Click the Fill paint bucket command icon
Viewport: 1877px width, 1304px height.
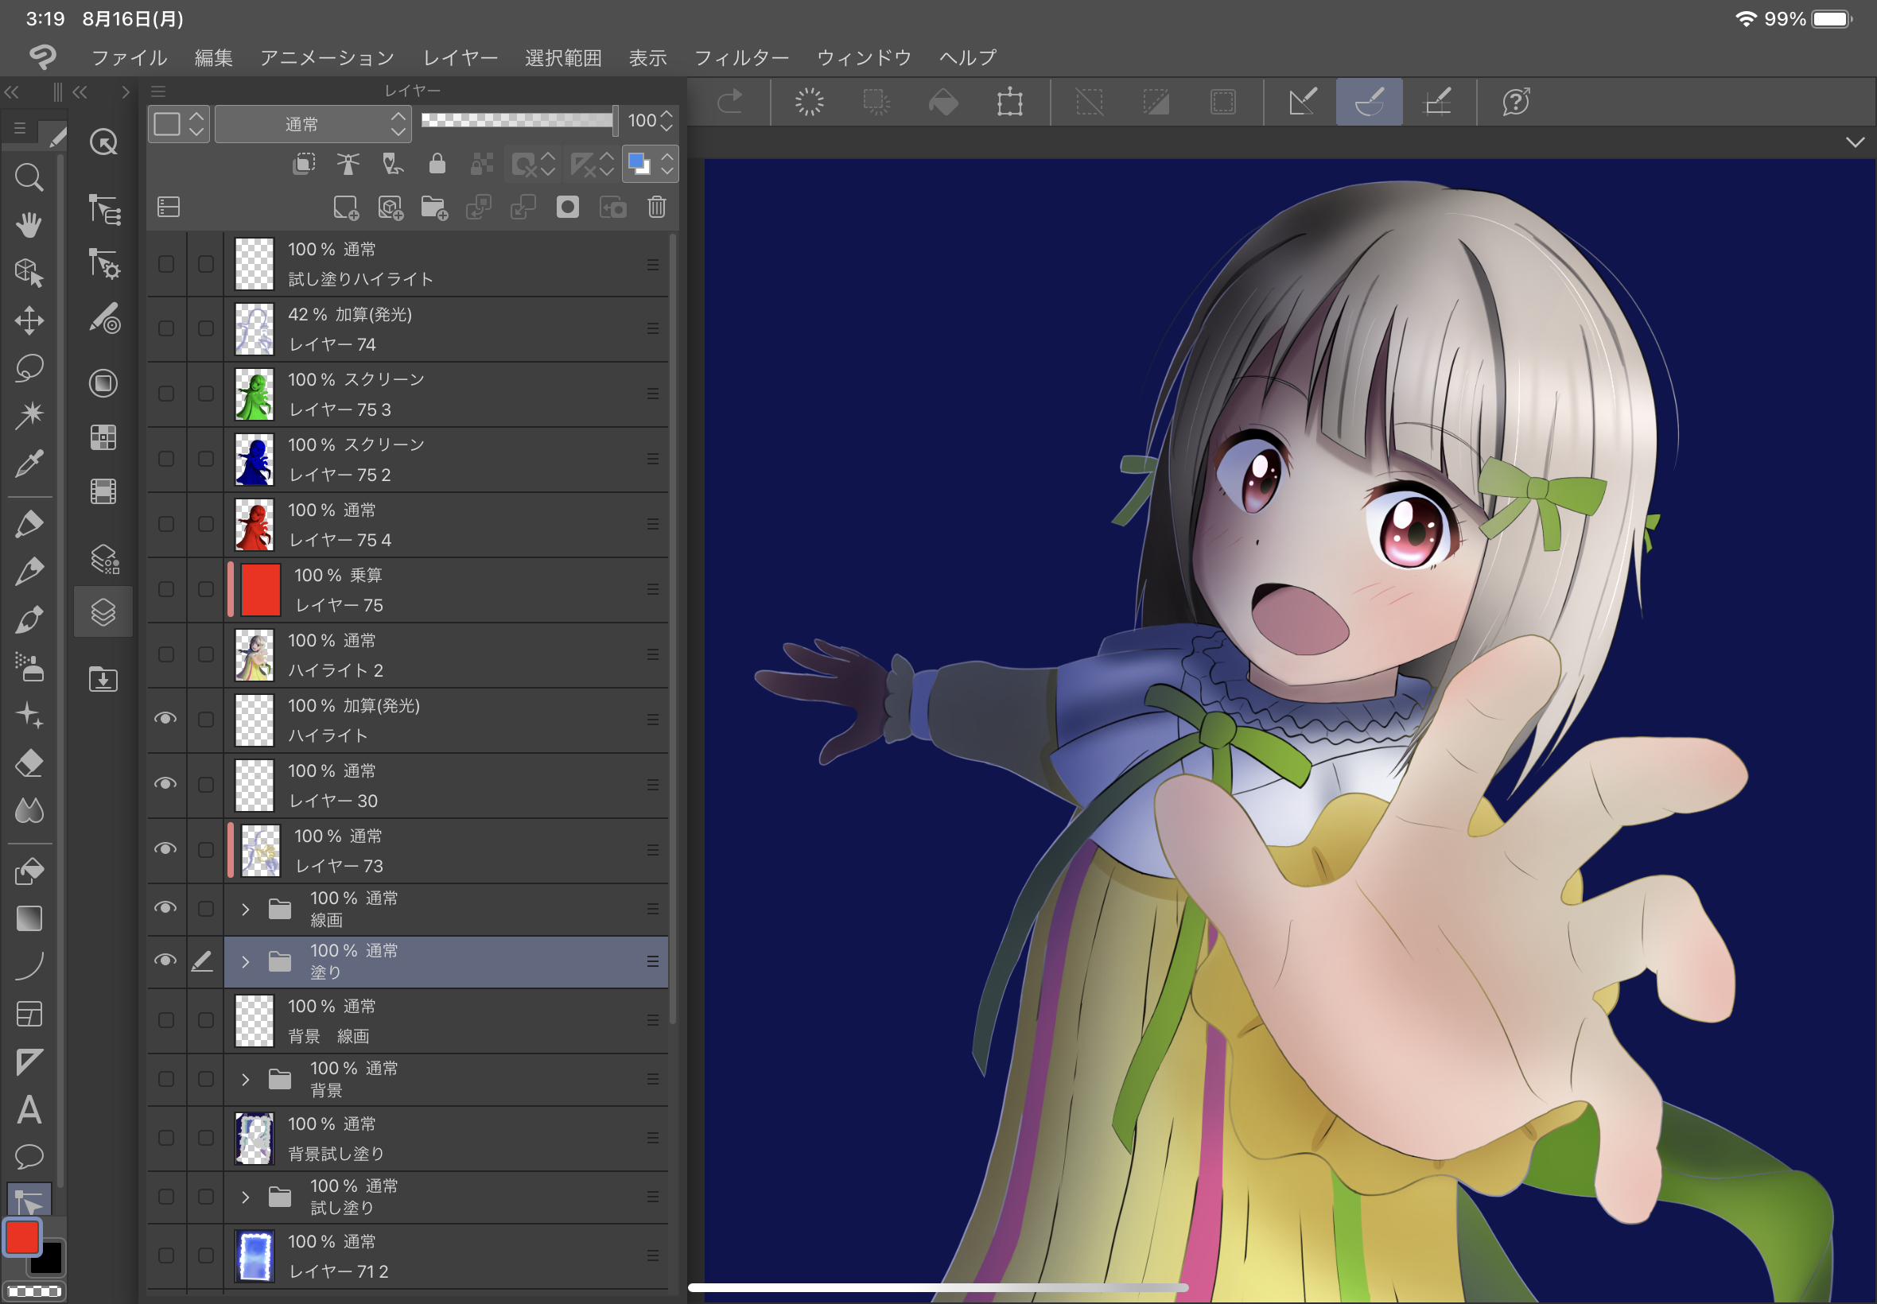coord(944,102)
